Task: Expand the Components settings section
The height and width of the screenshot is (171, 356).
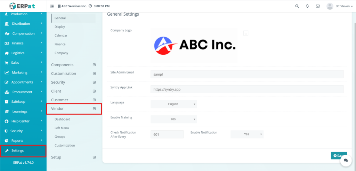Action: pyautogui.click(x=94, y=65)
